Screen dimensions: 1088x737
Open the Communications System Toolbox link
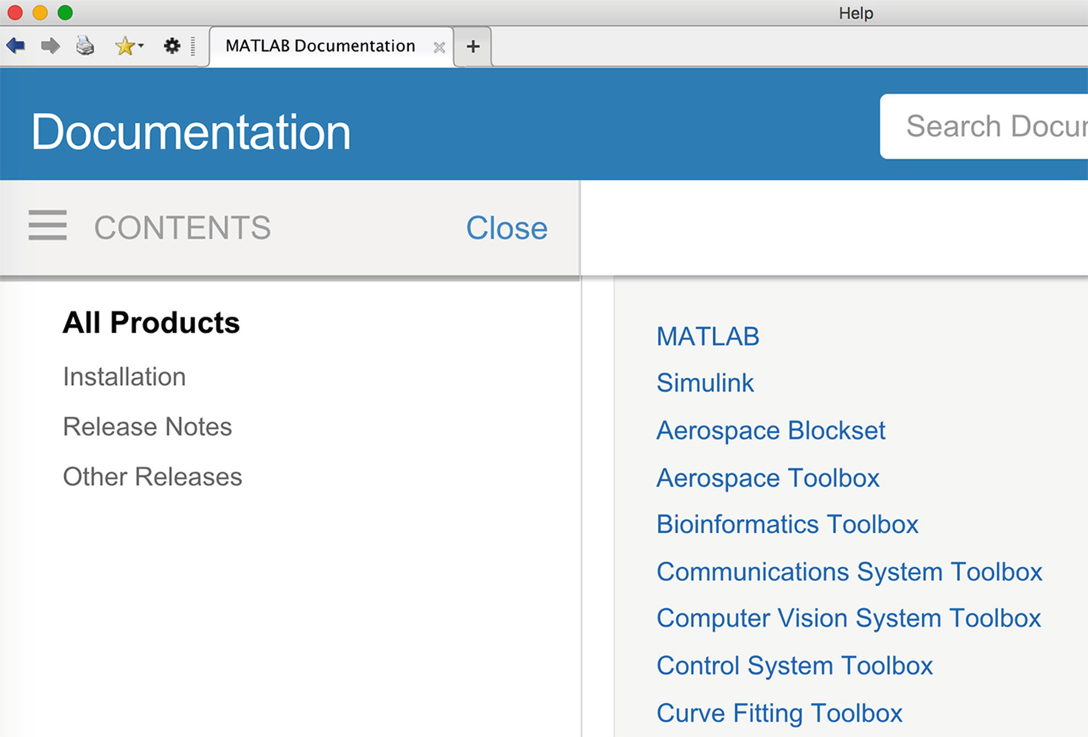[849, 572]
